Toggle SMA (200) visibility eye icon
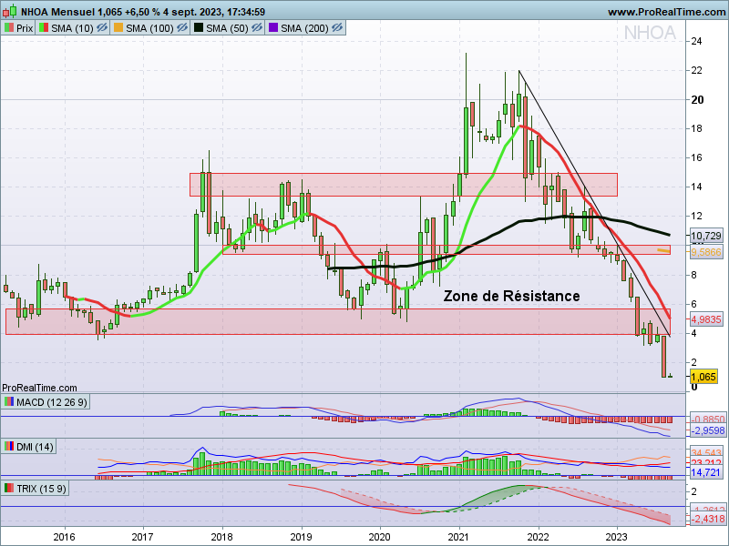The height and width of the screenshot is (546, 729). coord(337,28)
